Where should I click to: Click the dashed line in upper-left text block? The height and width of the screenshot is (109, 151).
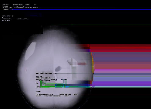14,19
